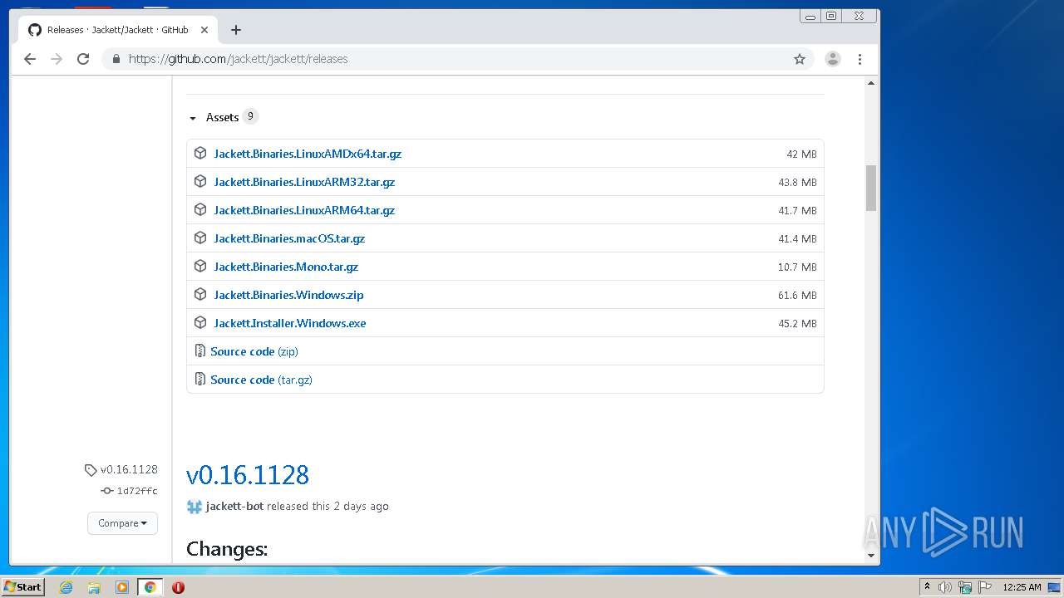Click the tag icon next to v0.16.1128

coord(91,470)
